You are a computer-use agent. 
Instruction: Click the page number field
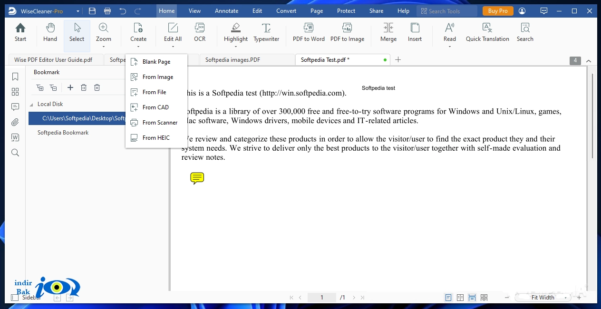point(322,298)
